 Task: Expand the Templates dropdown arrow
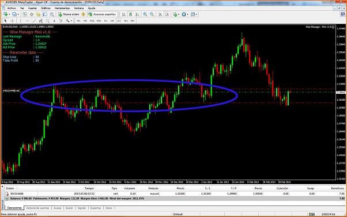tap(197, 14)
